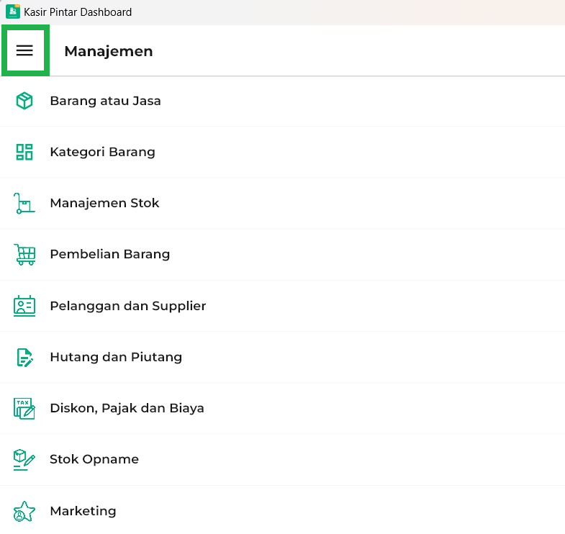Select the Kategori Barang menu entry
Viewport: 565px width, 534px height.
click(x=102, y=152)
